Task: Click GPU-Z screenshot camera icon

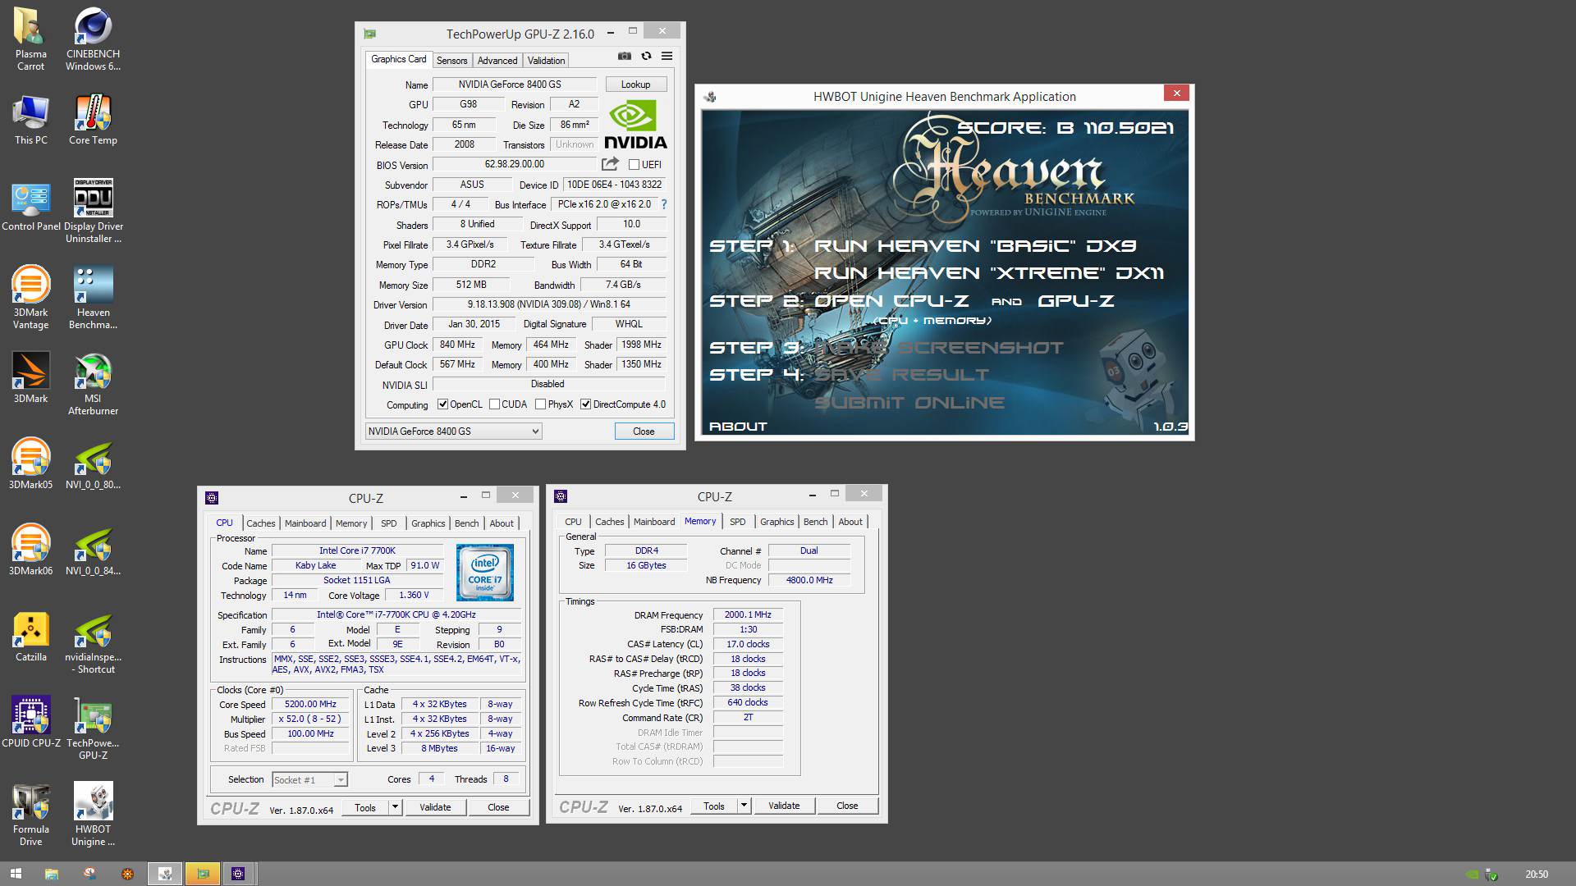Action: pos(625,57)
